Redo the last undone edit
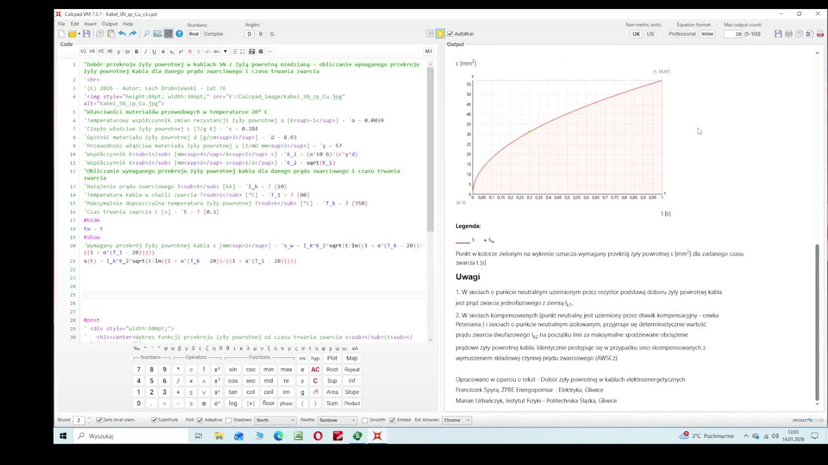Image resolution: width=828 pixels, height=465 pixels. pos(133,34)
